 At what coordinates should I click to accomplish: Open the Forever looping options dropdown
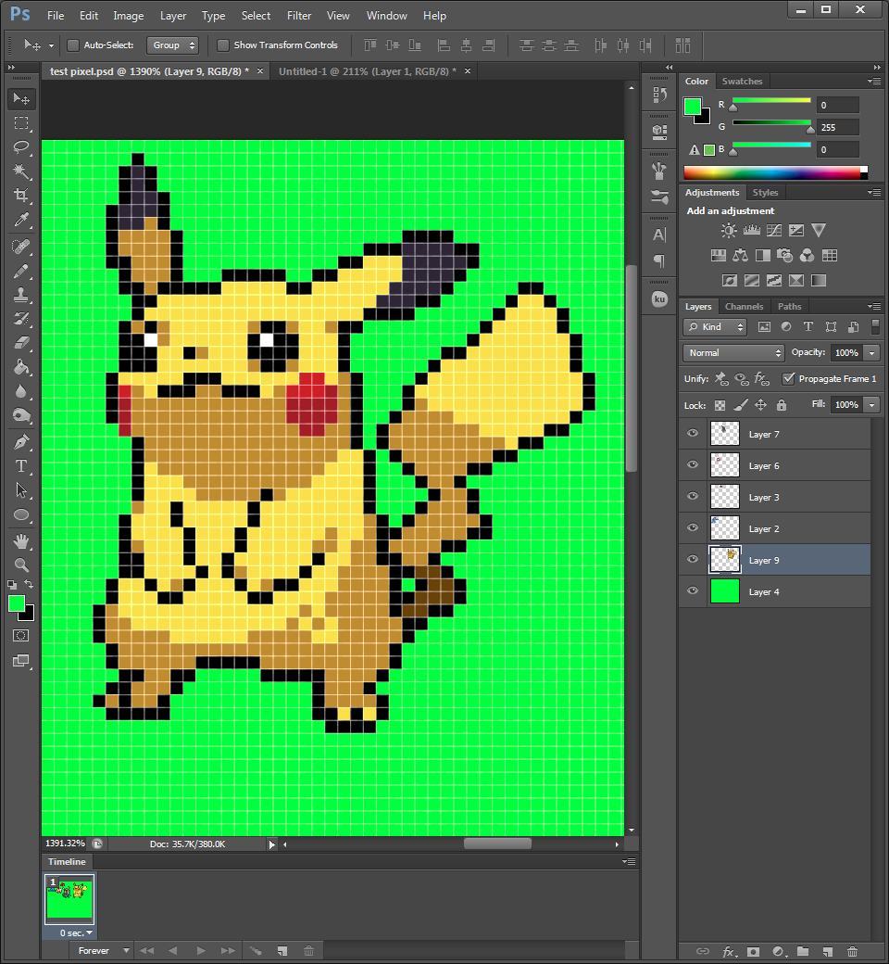(x=104, y=950)
